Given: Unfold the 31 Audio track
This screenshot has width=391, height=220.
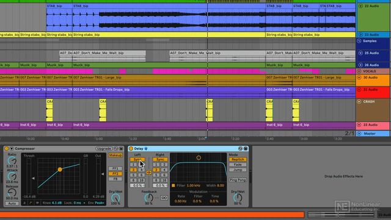Looking at the screenshot, I should (359, 89).
